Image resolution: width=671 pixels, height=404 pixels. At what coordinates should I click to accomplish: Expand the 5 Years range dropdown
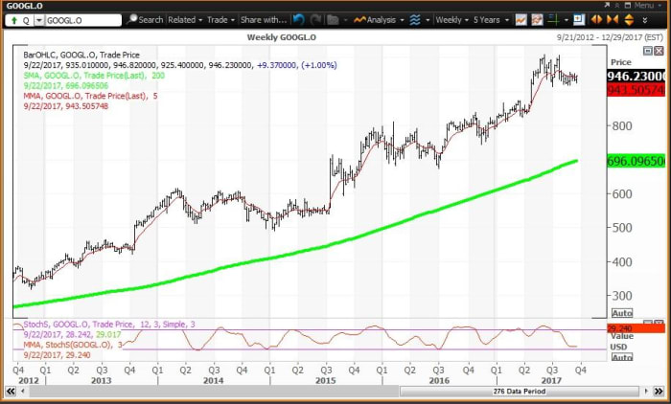[x=495, y=19]
